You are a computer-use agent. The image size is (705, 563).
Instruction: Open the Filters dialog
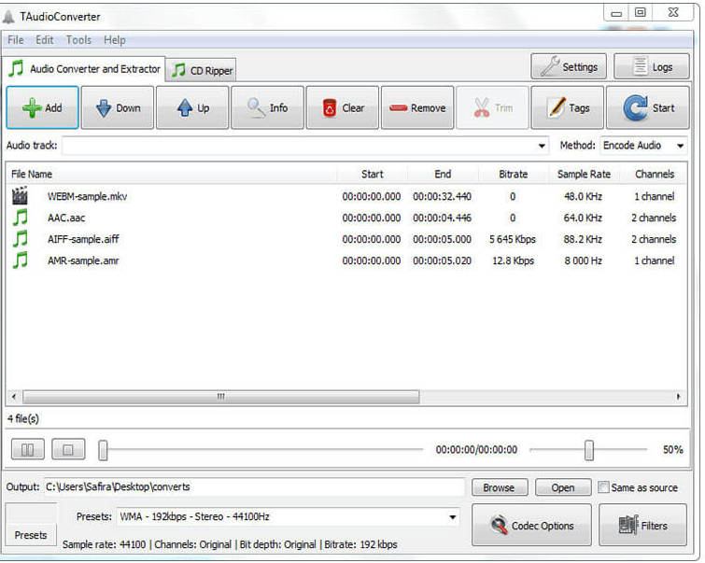(x=642, y=526)
